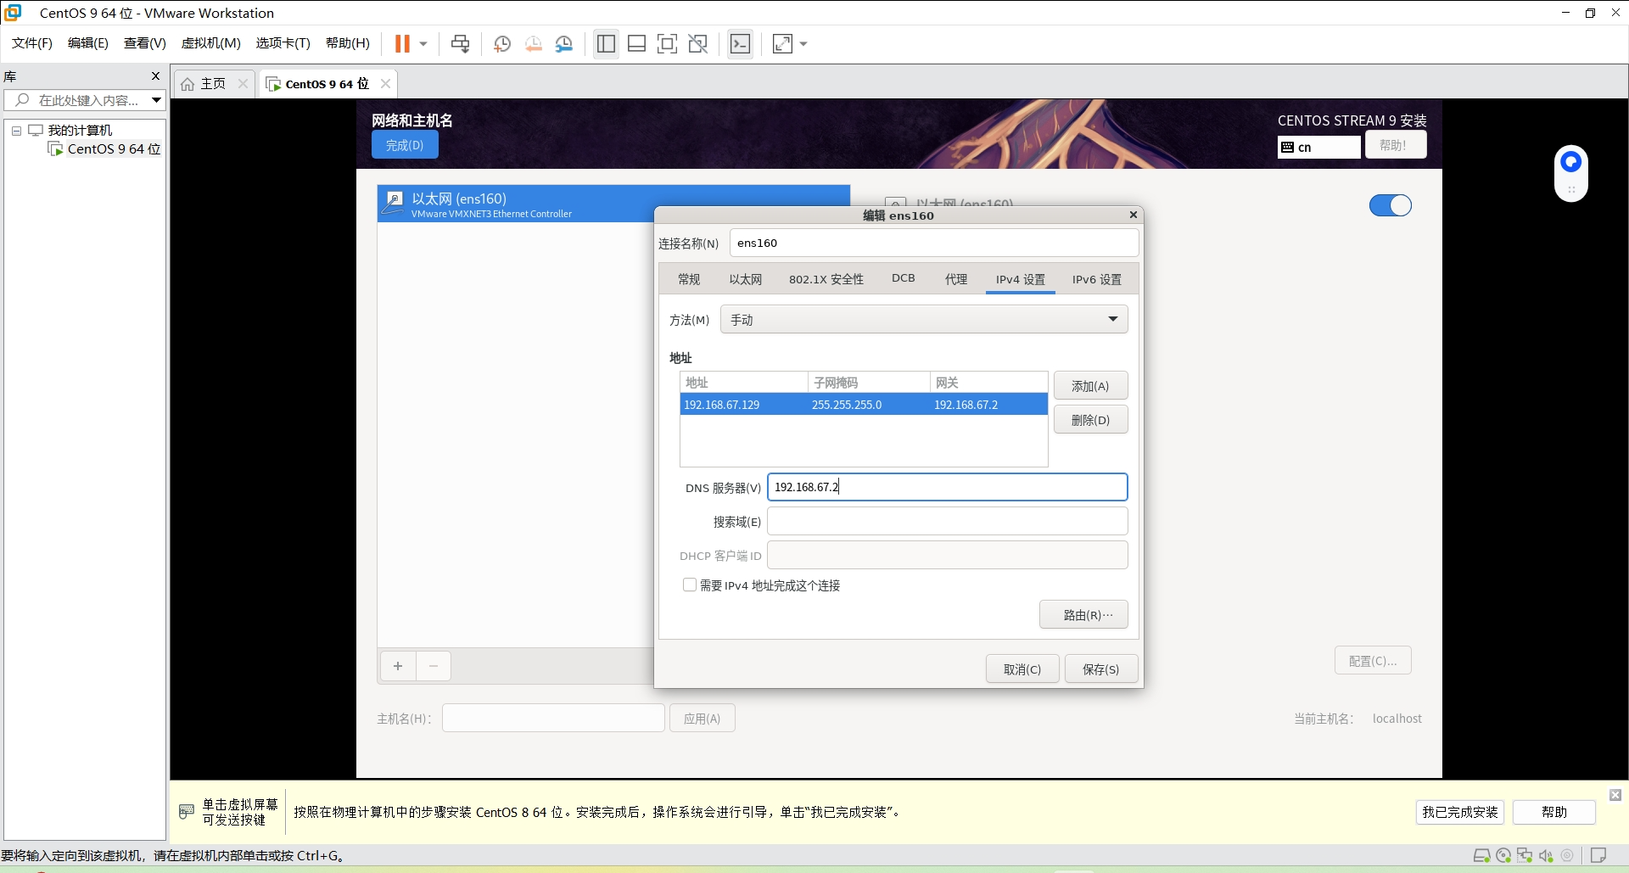Viewport: 1629px width, 873px height.
Task: Click the hard disk status icon
Action: (1482, 855)
